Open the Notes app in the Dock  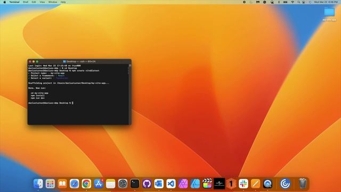pos(110,183)
